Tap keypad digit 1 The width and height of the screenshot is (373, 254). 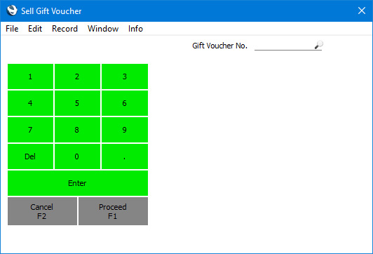tap(30, 76)
